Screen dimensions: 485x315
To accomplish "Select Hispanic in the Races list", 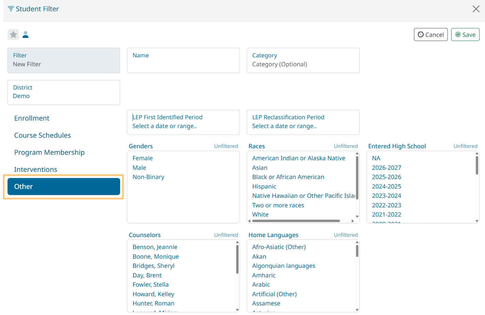I will (x=264, y=187).
